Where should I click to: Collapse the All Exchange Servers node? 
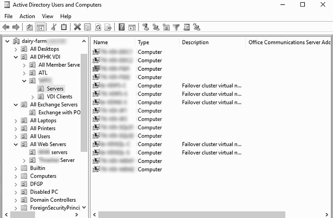(x=16, y=105)
